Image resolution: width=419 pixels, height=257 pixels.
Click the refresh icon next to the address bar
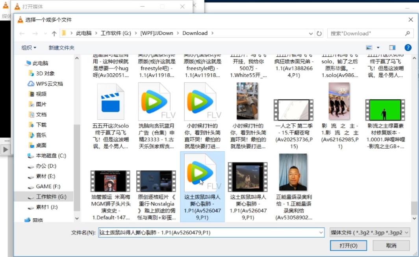pos(319,33)
